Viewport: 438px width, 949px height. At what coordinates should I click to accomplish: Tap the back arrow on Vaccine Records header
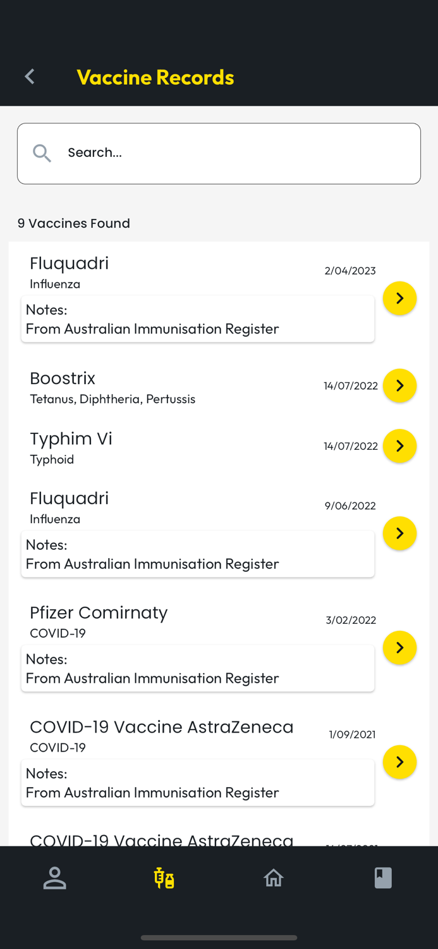[x=28, y=76]
